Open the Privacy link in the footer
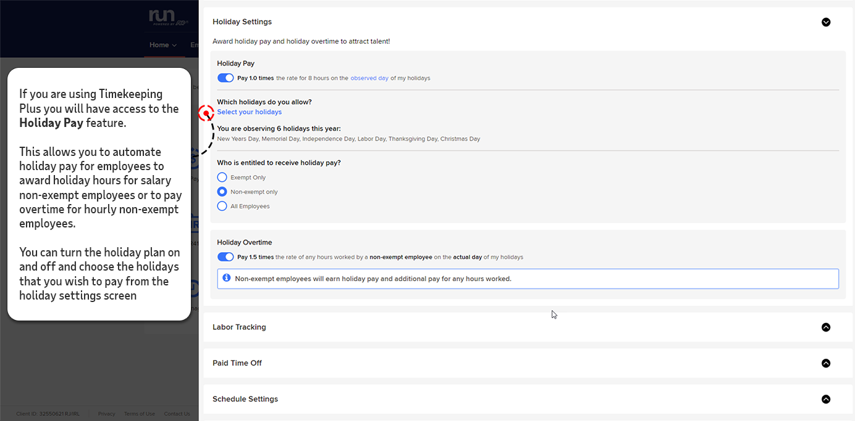 tap(106, 414)
